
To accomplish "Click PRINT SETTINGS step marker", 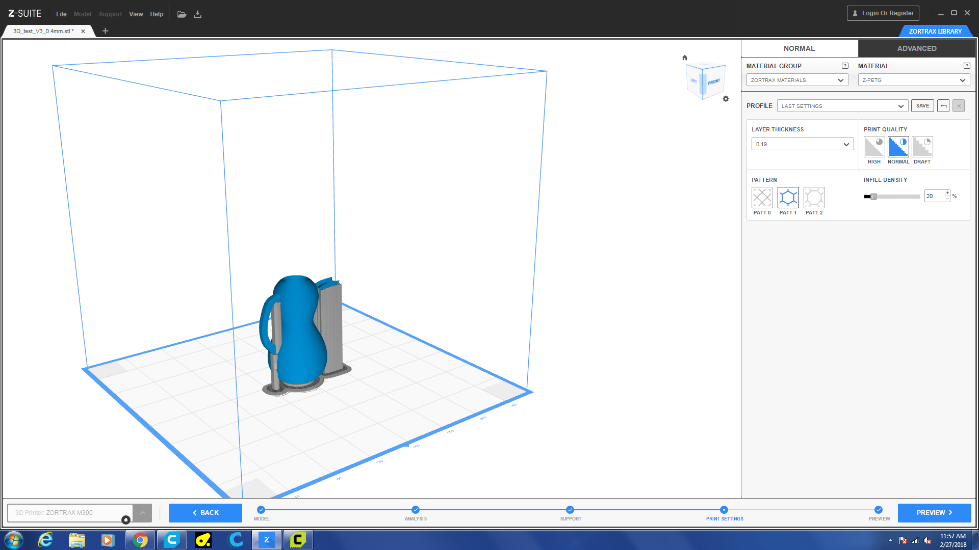I will tap(724, 510).
